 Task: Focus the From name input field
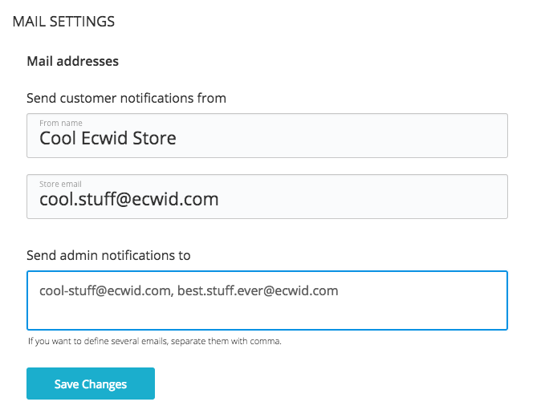267,136
